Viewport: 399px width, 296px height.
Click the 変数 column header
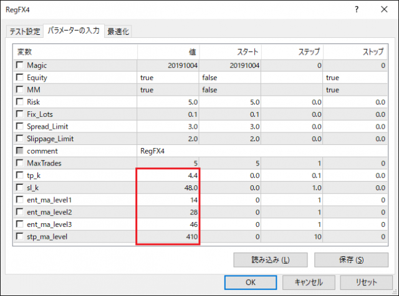[75, 52]
